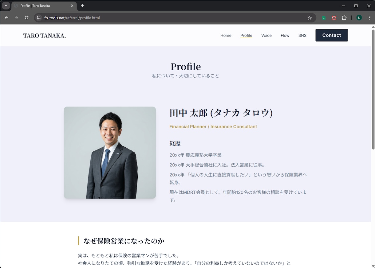Open SNS in site navigation
The image size is (375, 268).
[x=302, y=35]
